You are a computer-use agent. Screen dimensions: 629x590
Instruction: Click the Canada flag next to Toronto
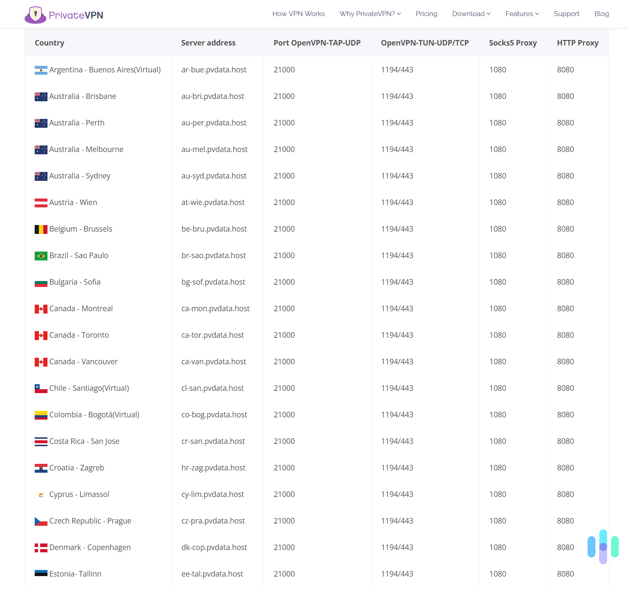tap(41, 335)
